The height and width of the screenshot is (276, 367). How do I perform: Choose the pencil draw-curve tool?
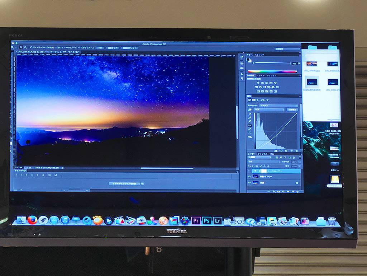pos(250,129)
